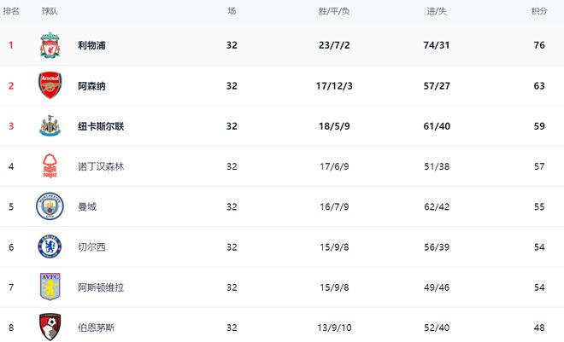Click the Nottingham Forest crest icon
The width and height of the screenshot is (564, 342).
[50, 166]
